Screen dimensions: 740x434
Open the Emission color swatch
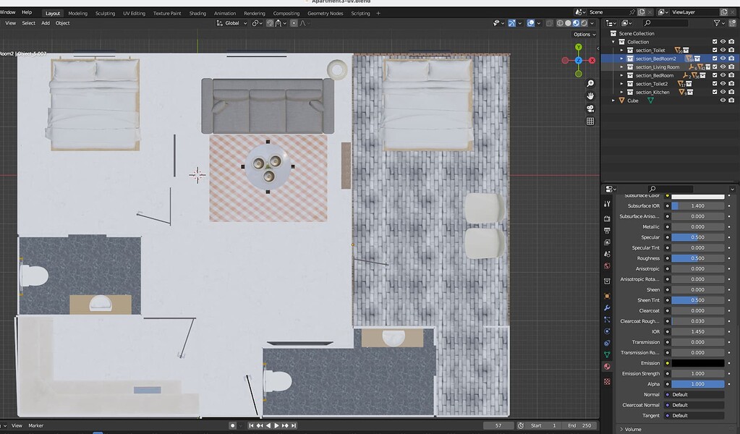(697, 362)
